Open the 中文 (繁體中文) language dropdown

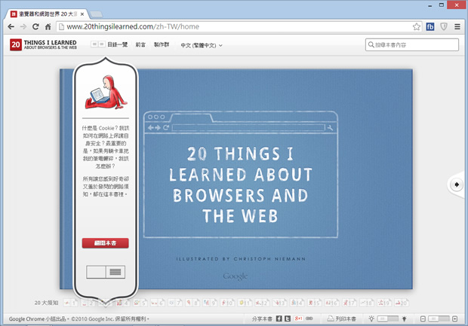[202, 45]
